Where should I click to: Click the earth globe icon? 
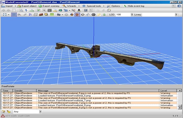60,10
